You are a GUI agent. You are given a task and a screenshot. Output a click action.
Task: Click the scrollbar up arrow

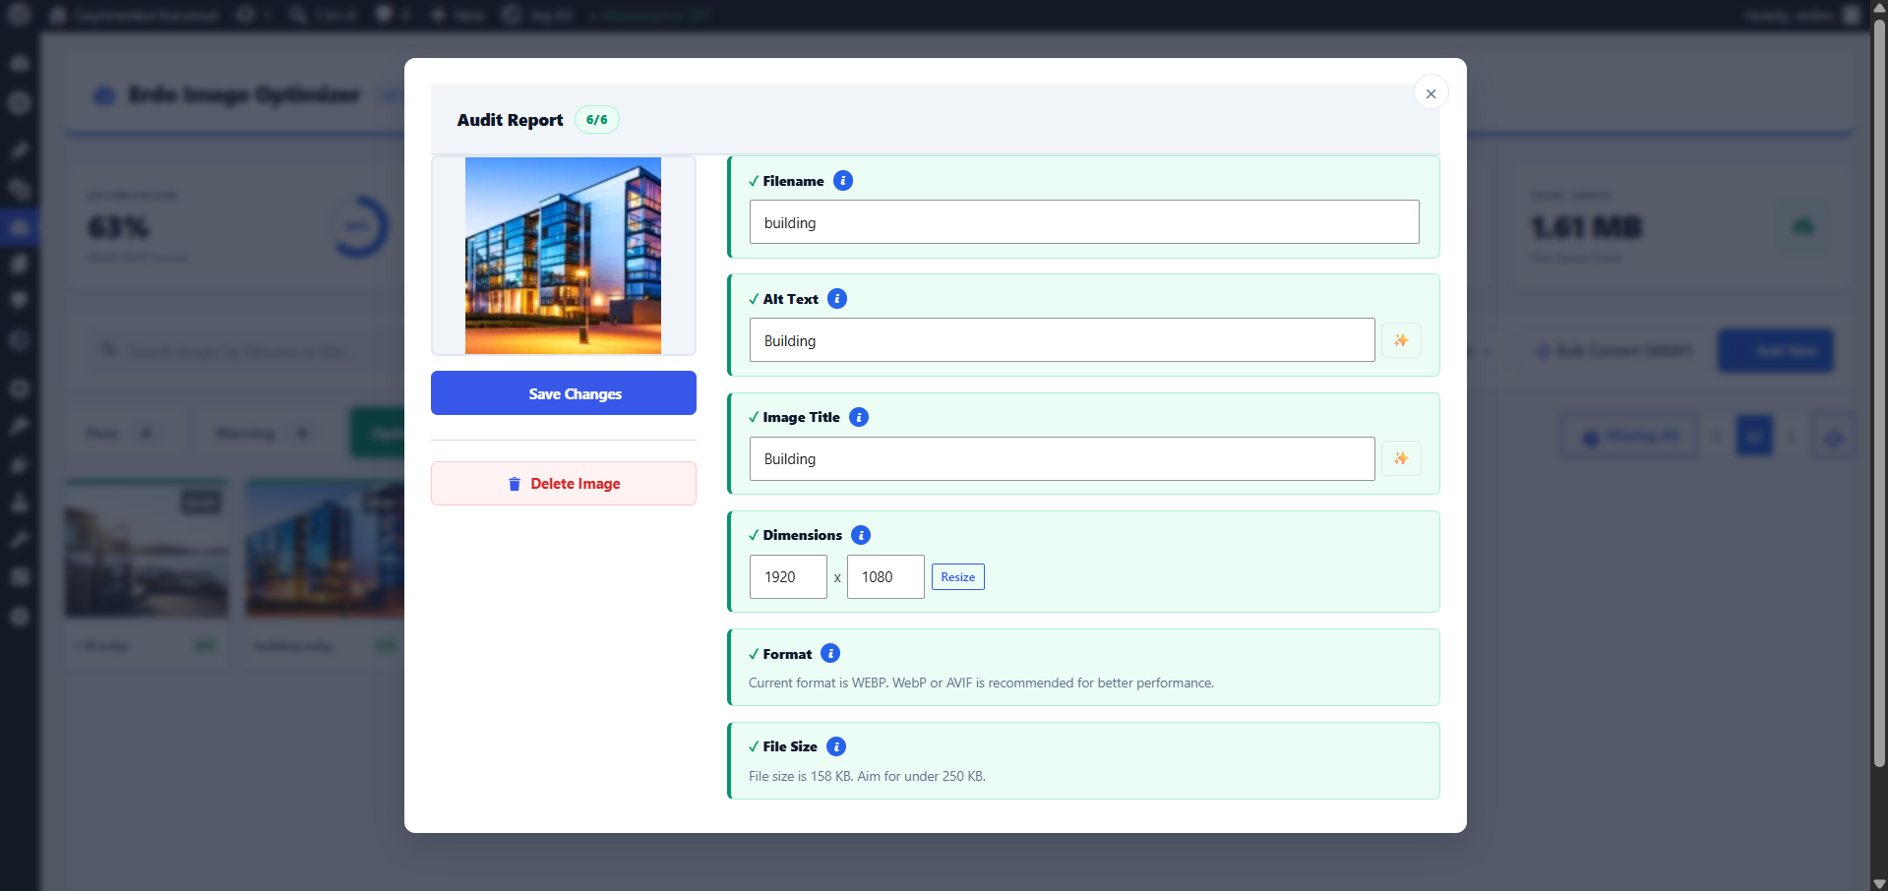(x=1879, y=8)
